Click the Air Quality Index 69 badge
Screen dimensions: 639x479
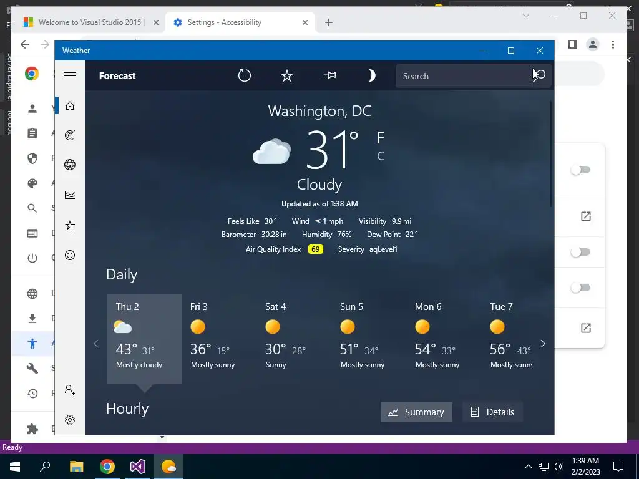(315, 249)
